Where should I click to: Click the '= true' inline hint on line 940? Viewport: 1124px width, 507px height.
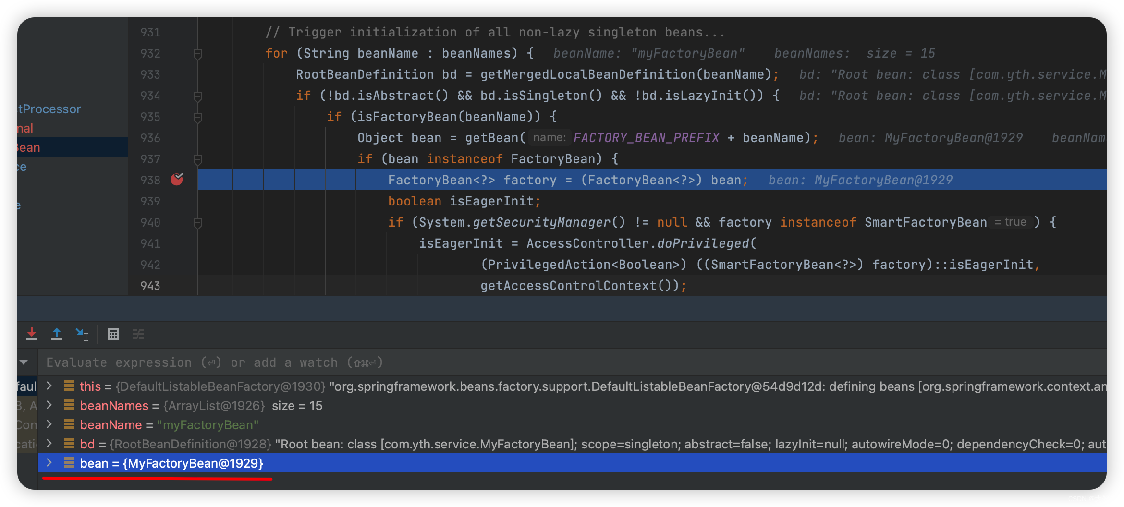pyautogui.click(x=1011, y=222)
